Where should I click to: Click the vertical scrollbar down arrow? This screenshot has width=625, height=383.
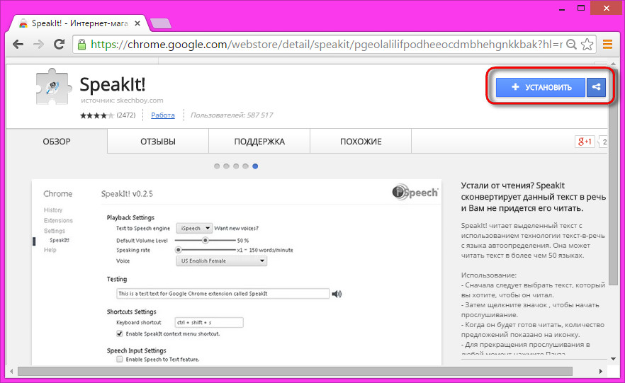click(613, 359)
